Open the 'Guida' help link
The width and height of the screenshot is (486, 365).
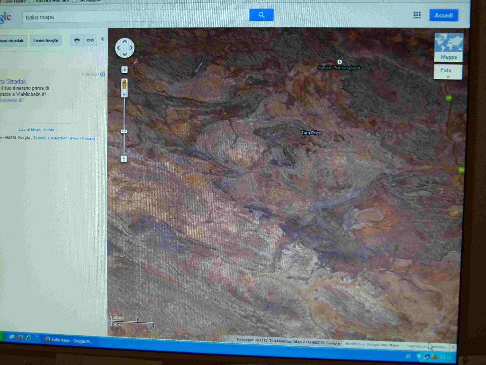[49, 130]
